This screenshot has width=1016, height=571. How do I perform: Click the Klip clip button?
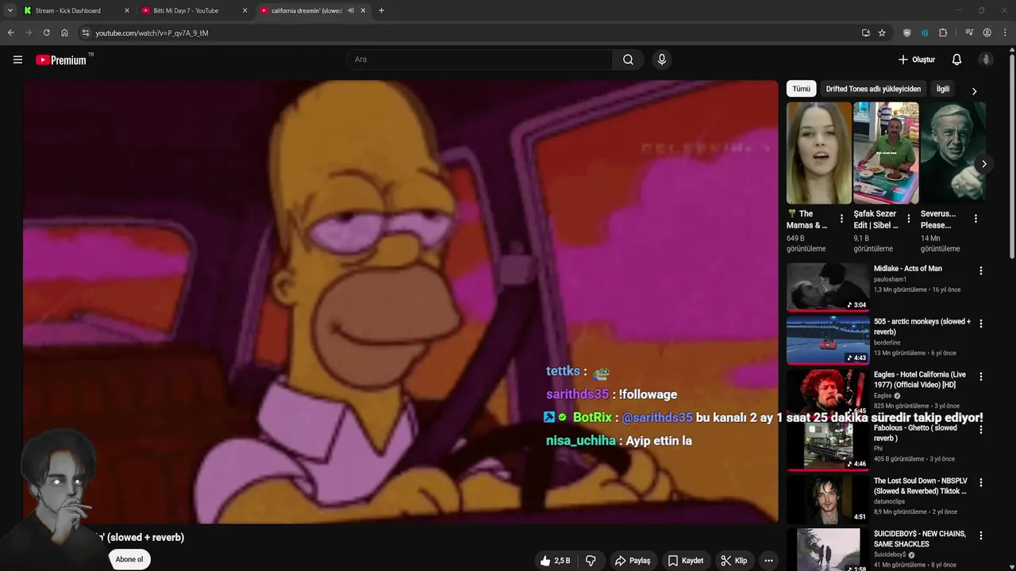click(734, 561)
